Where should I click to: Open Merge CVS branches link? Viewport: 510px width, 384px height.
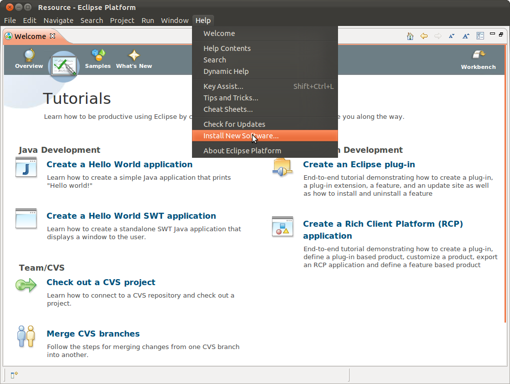pos(93,334)
